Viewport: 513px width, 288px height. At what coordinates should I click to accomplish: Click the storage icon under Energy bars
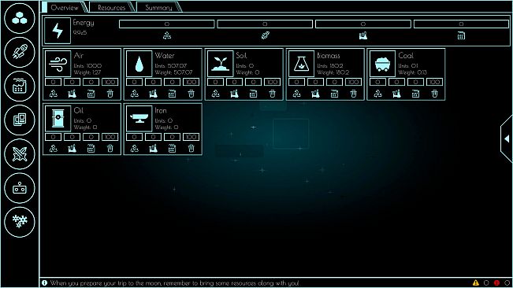pos(461,35)
